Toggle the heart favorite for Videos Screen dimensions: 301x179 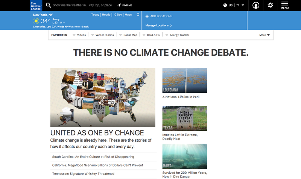click(74, 35)
